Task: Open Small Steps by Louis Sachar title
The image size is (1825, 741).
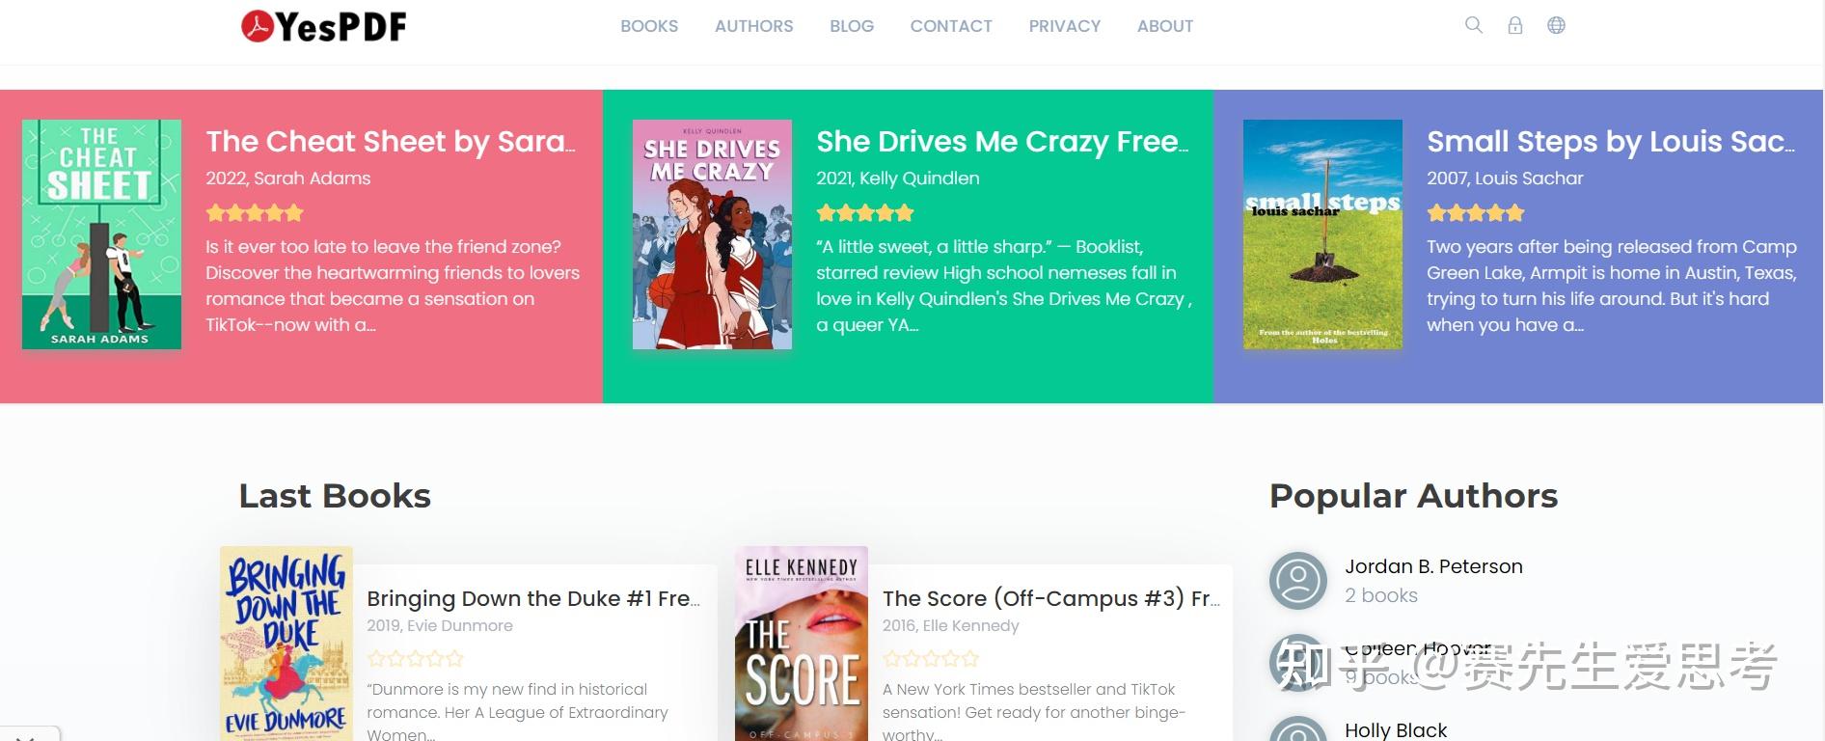Action: [1611, 142]
